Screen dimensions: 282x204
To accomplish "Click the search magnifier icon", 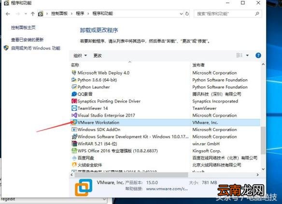I will pos(257,14).
